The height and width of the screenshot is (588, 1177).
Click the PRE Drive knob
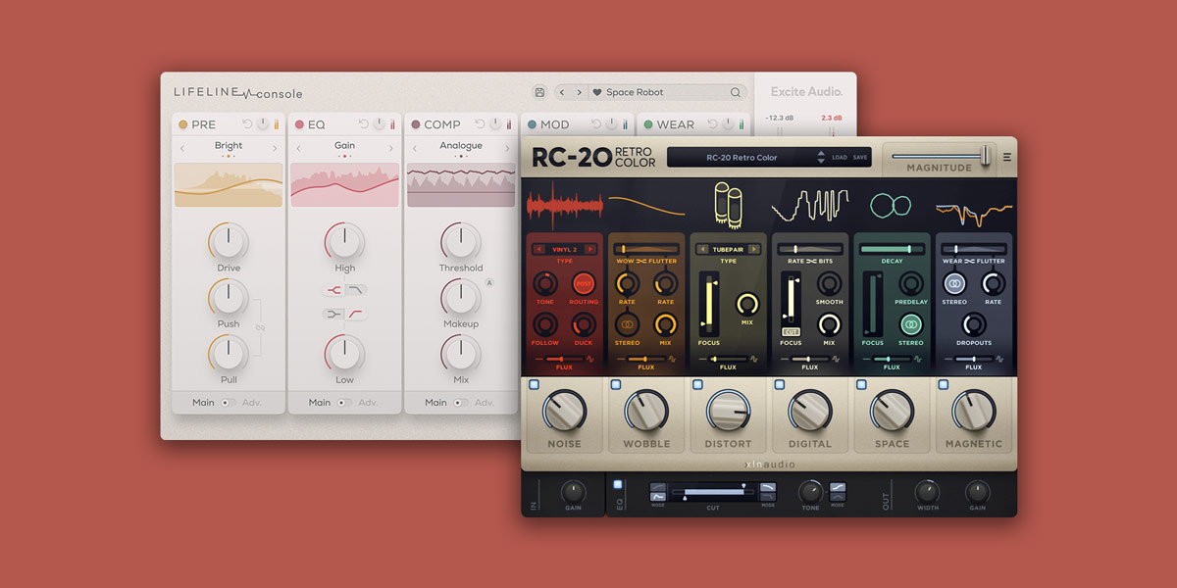pos(228,241)
